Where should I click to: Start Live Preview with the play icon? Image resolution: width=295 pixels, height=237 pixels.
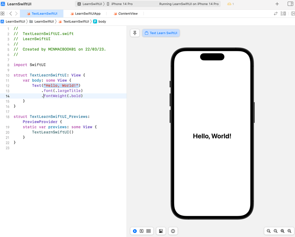(134, 231)
